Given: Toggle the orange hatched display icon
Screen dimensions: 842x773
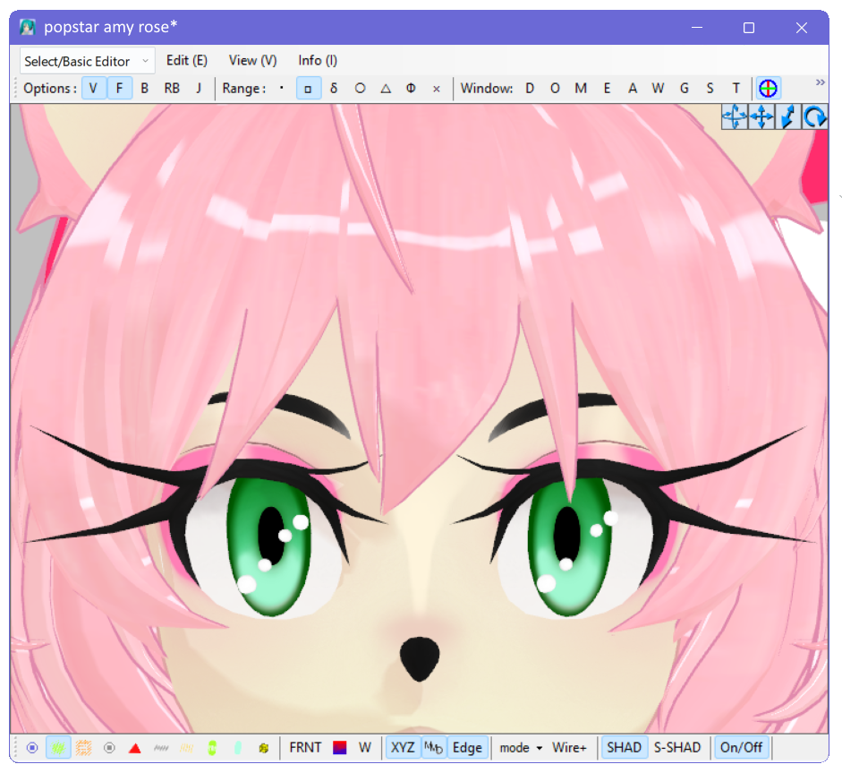Looking at the screenshot, I should [x=83, y=748].
